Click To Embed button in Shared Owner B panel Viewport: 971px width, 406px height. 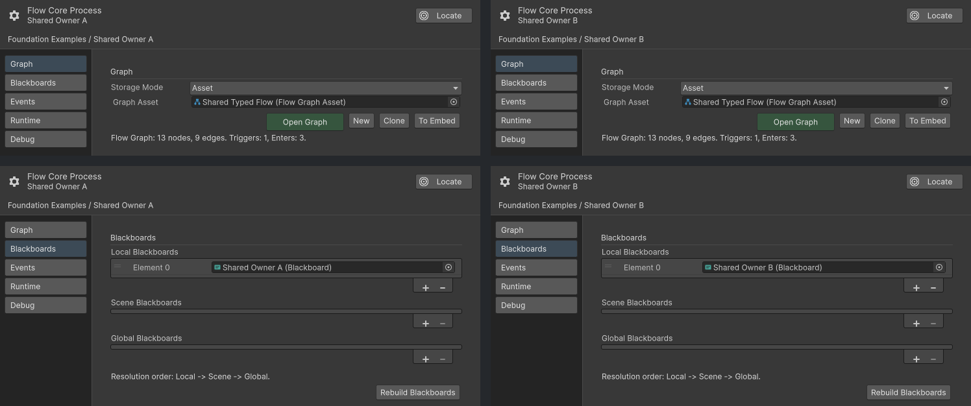coord(928,121)
